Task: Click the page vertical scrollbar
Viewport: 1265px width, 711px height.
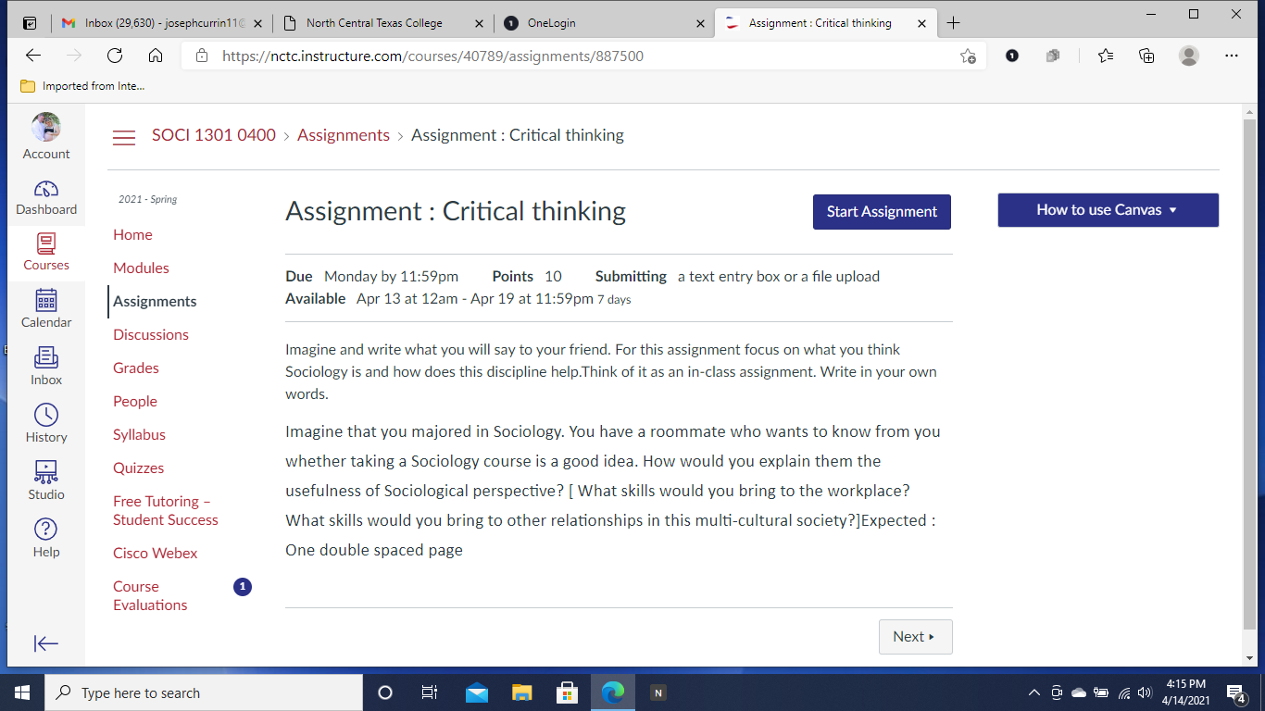Action: click(x=1249, y=370)
